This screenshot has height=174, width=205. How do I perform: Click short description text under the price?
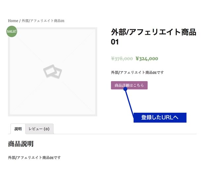(137, 72)
